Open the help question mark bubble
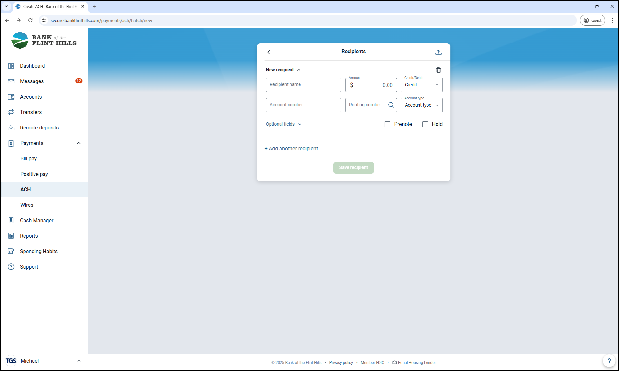This screenshot has width=619, height=371. (x=609, y=361)
